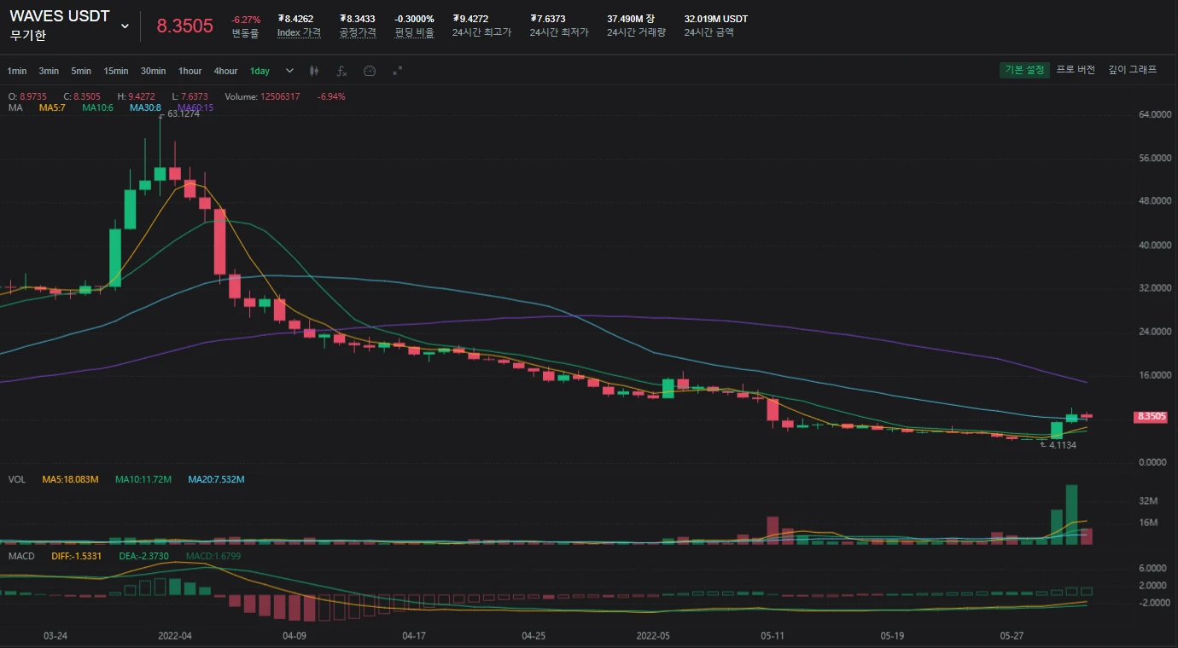Click the MA5:7 indicator label
Screen dimensions: 1178x648
[x=53, y=107]
